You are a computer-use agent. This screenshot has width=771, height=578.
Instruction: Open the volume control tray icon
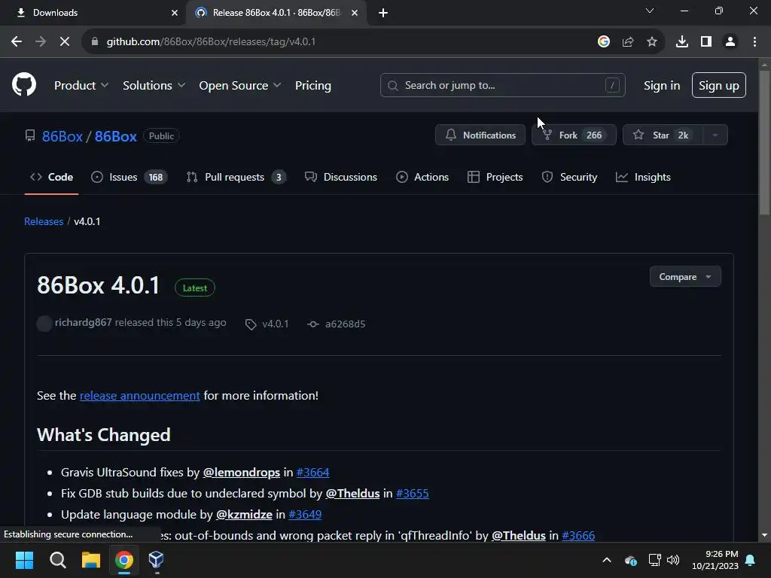tap(673, 560)
